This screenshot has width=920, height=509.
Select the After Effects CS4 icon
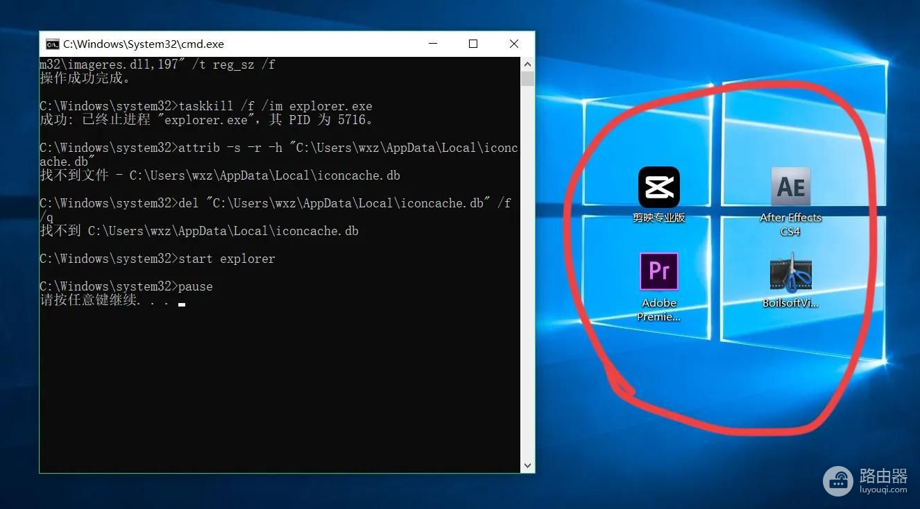pos(790,187)
